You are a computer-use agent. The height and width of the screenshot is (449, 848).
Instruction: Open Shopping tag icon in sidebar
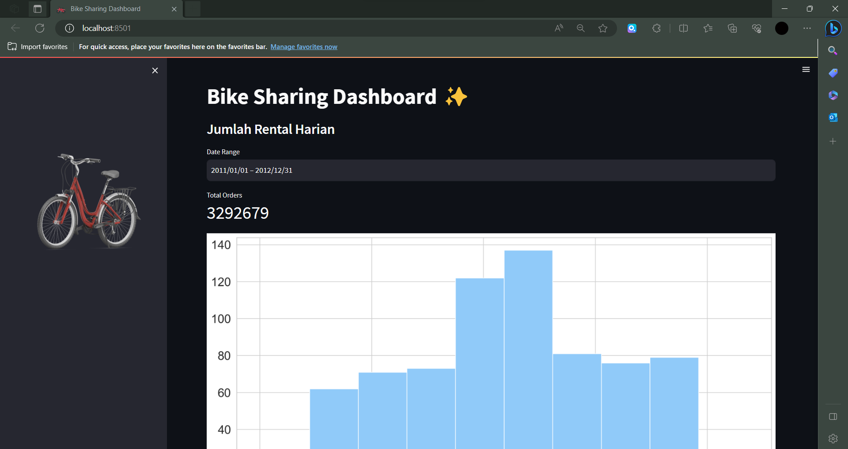(x=833, y=73)
